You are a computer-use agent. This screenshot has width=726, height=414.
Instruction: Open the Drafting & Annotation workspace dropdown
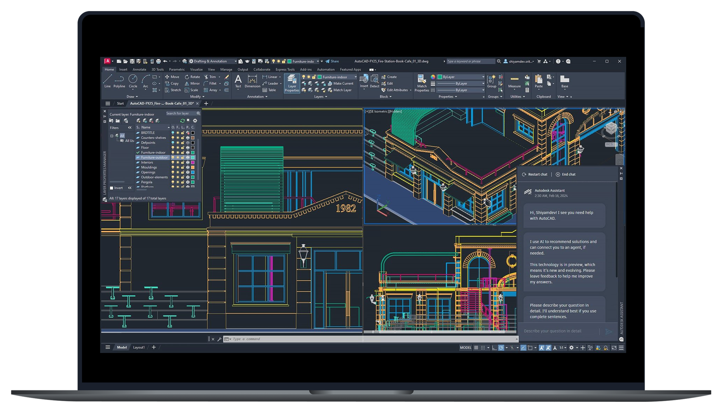click(x=235, y=61)
